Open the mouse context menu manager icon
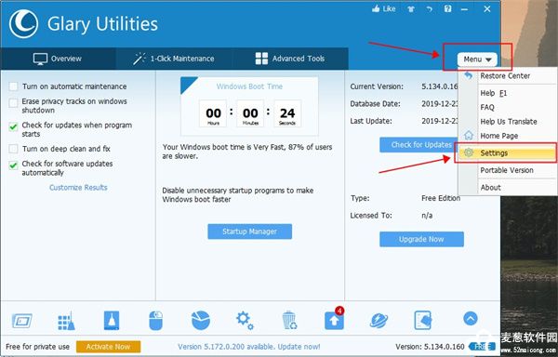Image resolution: width=558 pixels, height=357 pixels. coord(156,321)
